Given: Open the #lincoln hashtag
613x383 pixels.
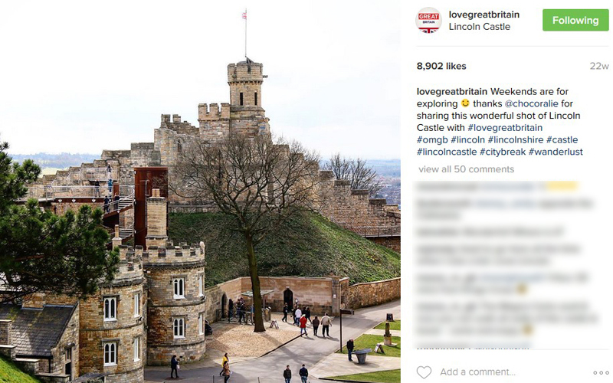Looking at the screenshot, I should click(467, 140).
